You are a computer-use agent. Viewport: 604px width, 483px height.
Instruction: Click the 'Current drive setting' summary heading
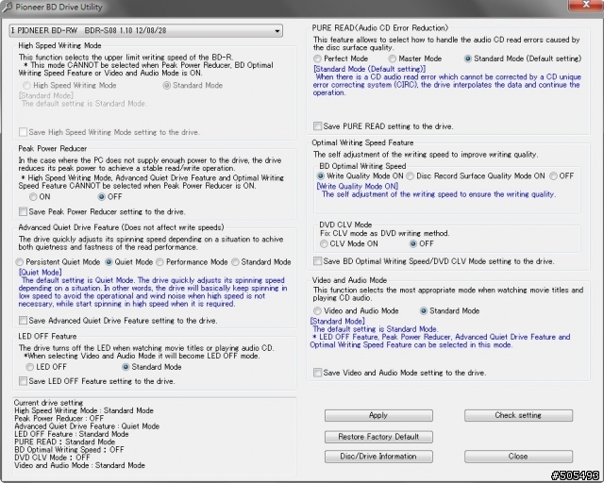[x=48, y=403]
